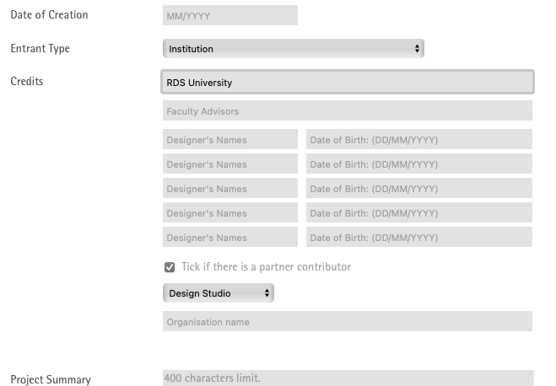Click the field containing RDS University
Image resolution: width=556 pixels, height=386 pixels.
(x=347, y=83)
